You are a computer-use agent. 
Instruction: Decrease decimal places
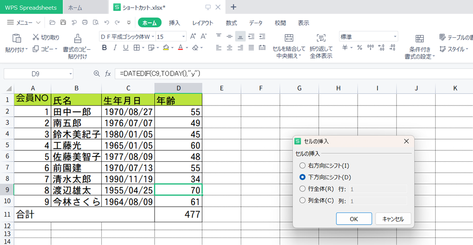click(393, 48)
